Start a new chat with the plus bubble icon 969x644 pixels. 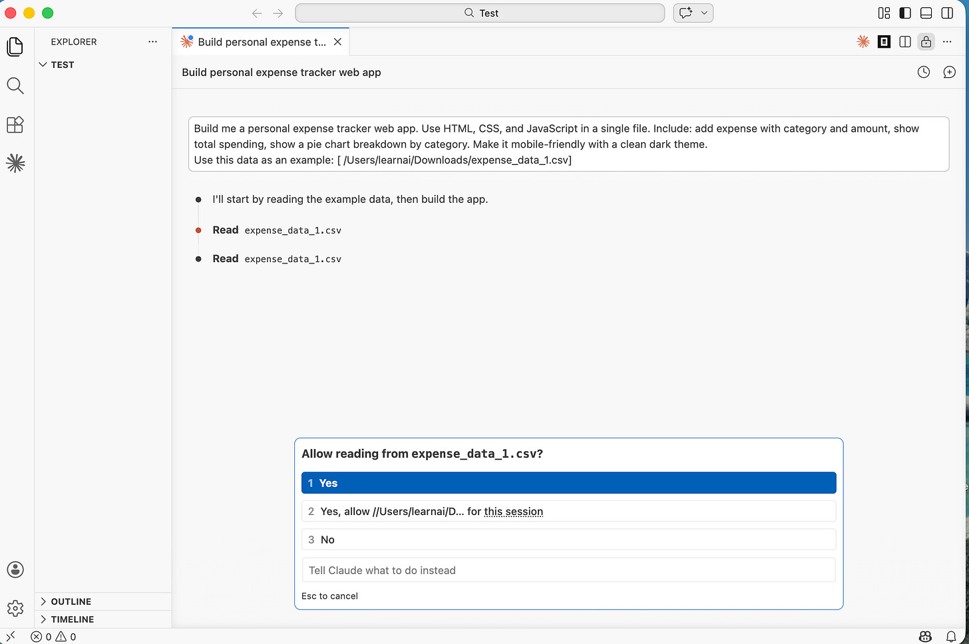pos(950,72)
